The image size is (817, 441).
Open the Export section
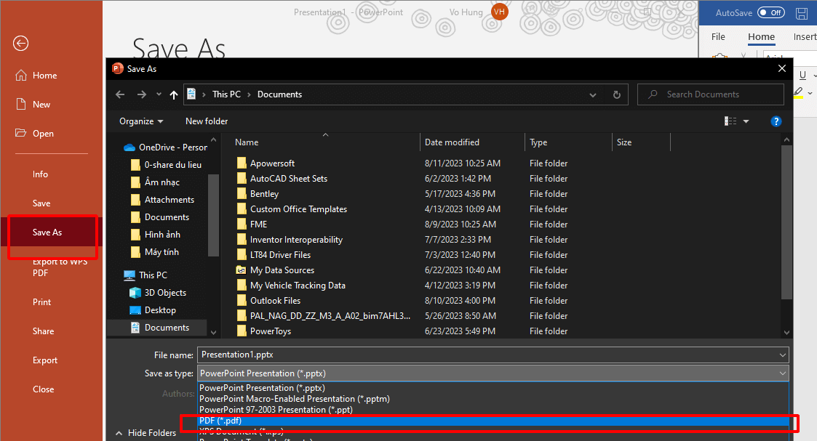click(x=45, y=360)
